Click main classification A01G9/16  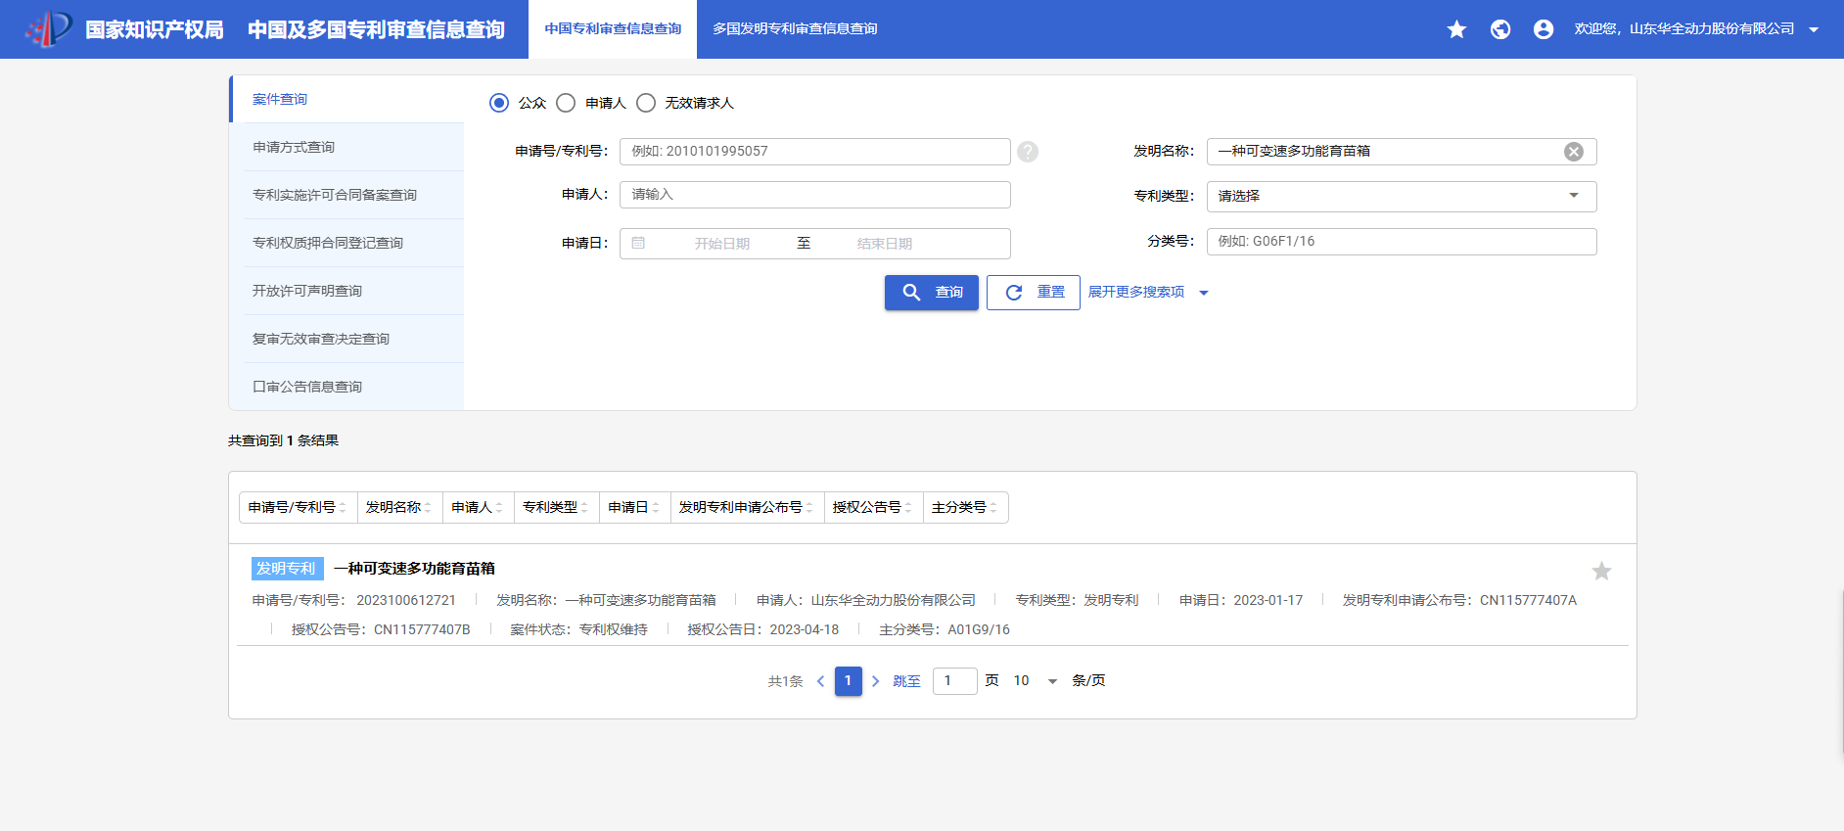(979, 629)
